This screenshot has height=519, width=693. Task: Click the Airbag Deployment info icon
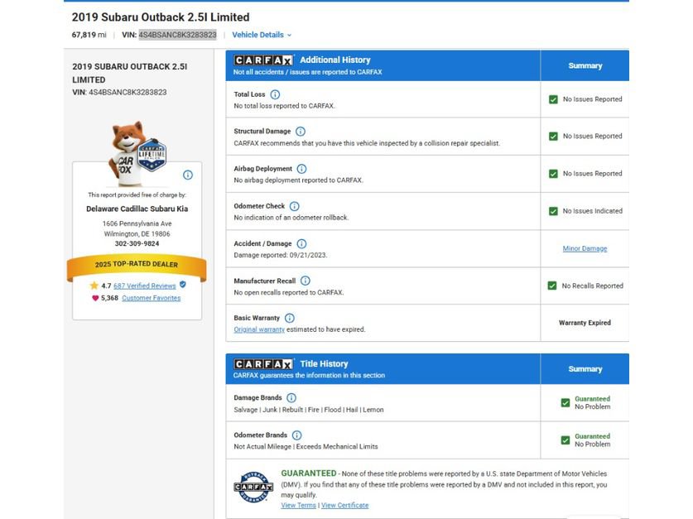tap(301, 169)
